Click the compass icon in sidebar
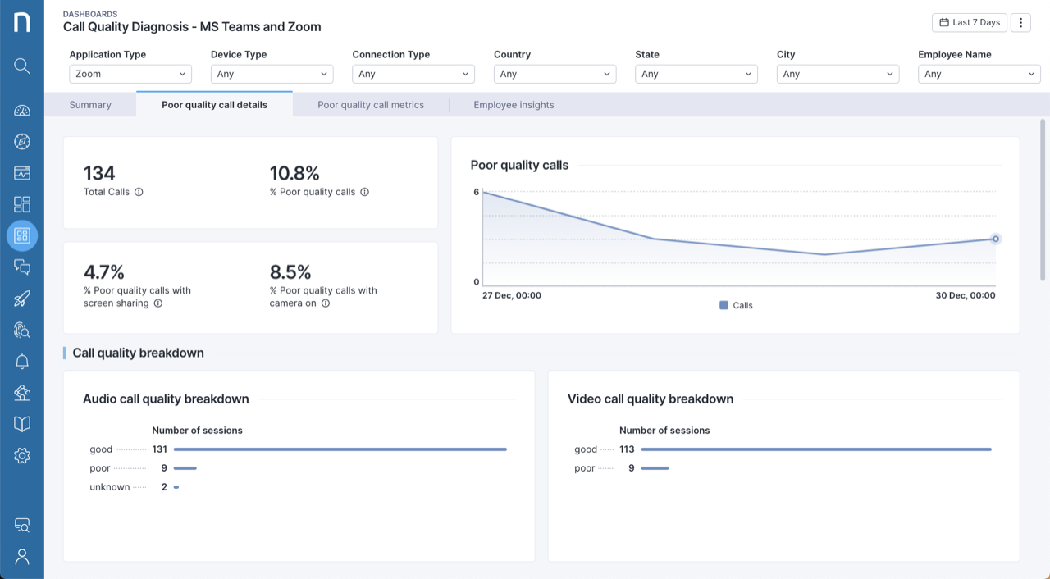The height and width of the screenshot is (579, 1050). pos(22,142)
